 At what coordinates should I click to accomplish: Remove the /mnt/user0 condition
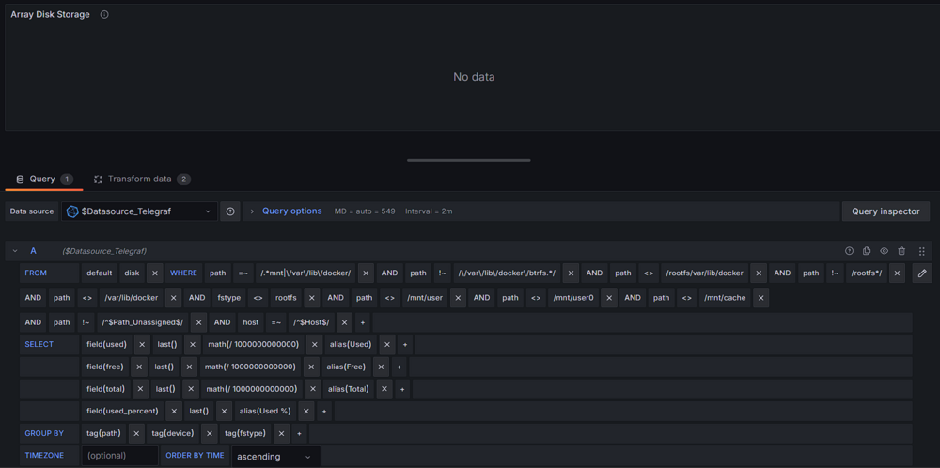(609, 298)
